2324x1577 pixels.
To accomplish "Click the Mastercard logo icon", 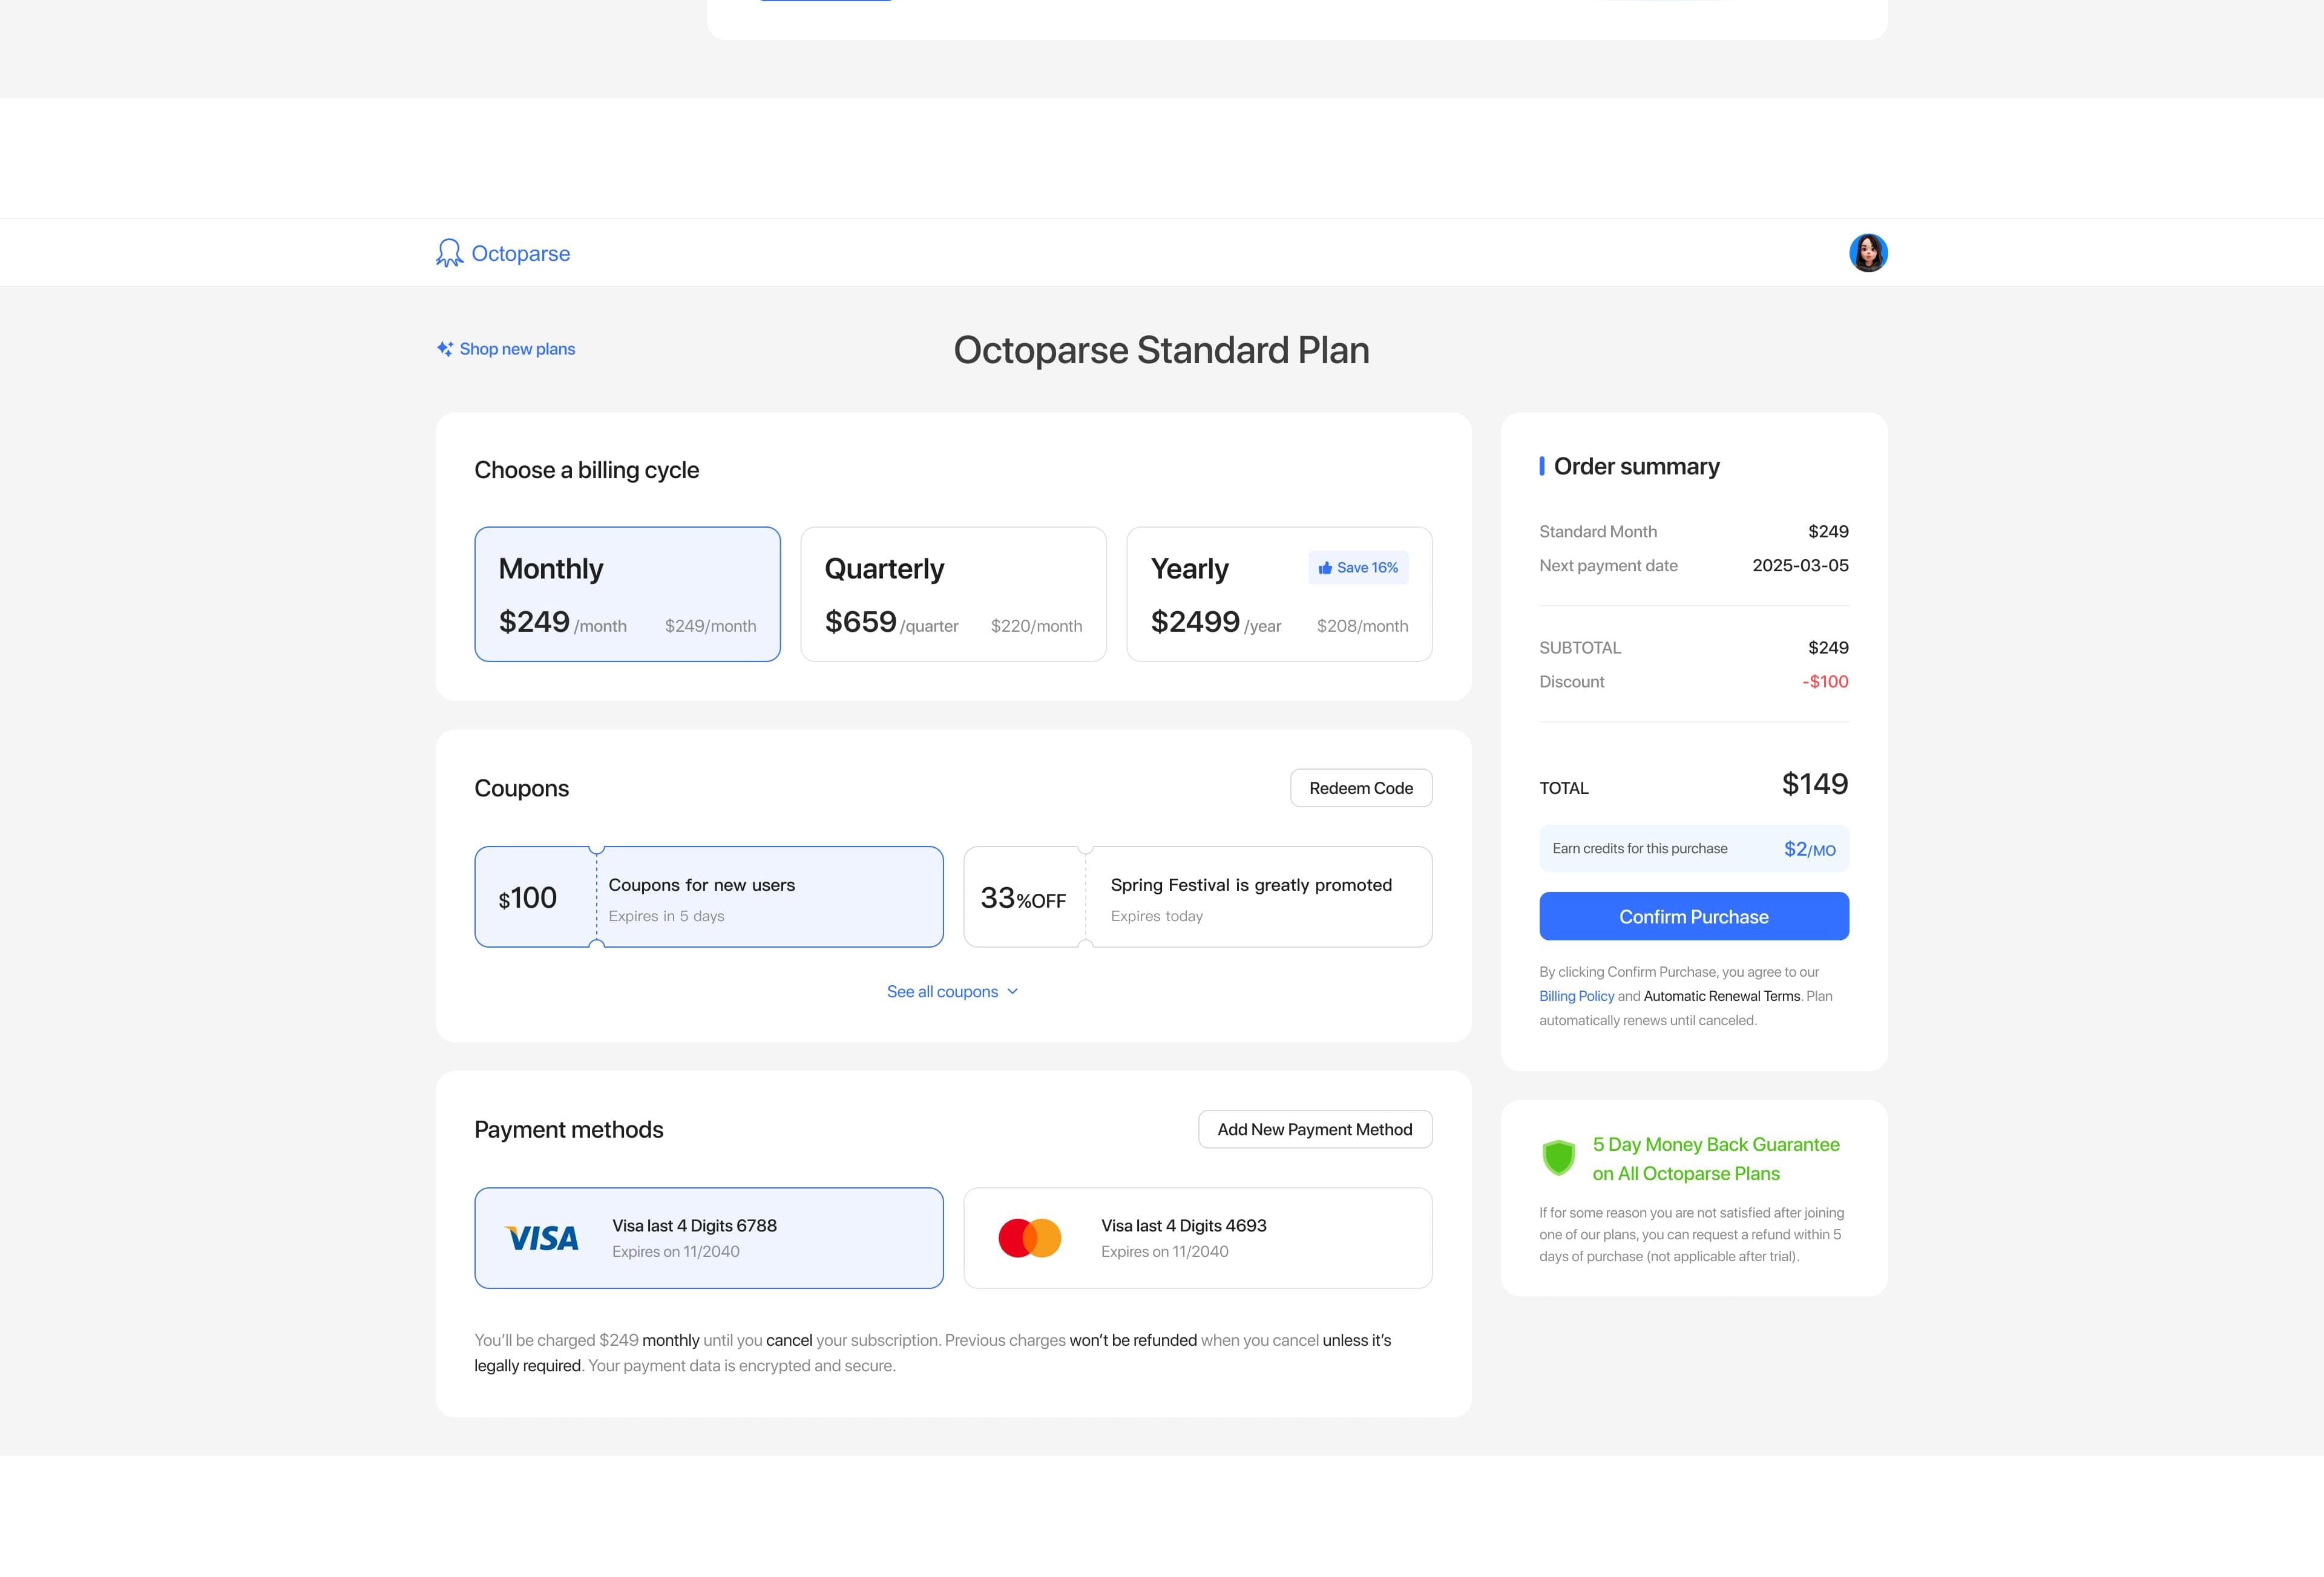I will (x=1030, y=1238).
